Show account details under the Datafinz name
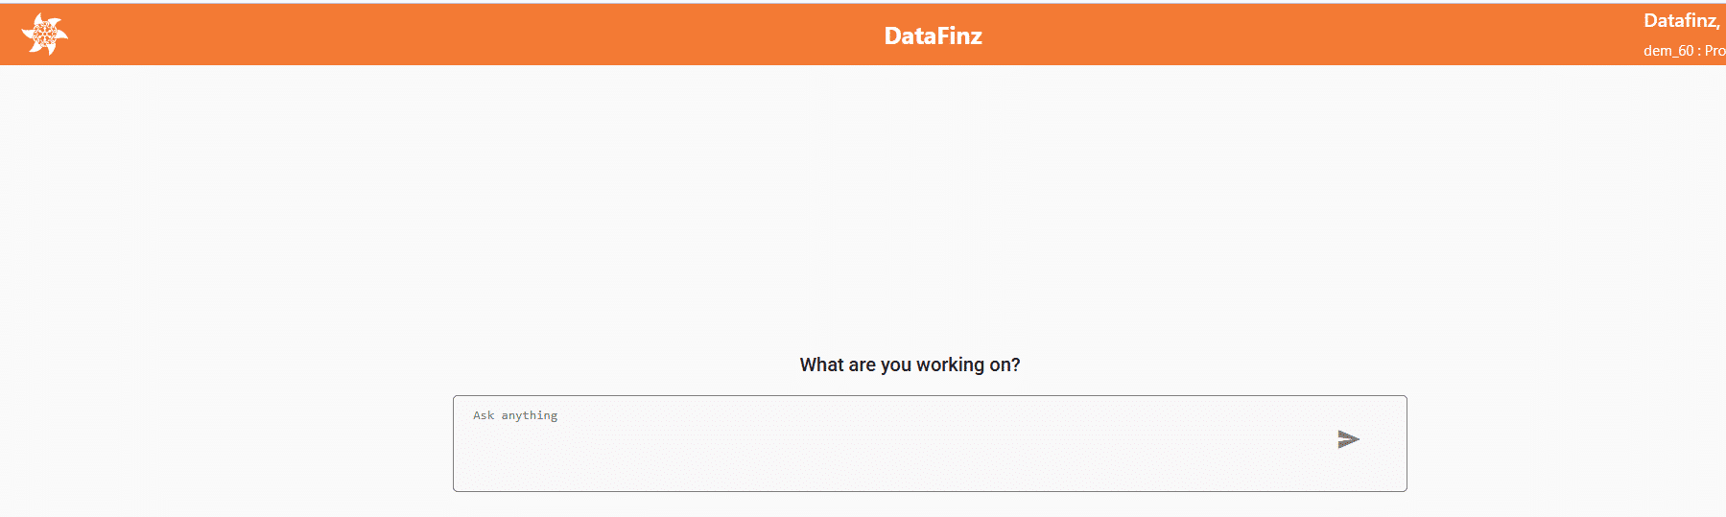 1684,51
